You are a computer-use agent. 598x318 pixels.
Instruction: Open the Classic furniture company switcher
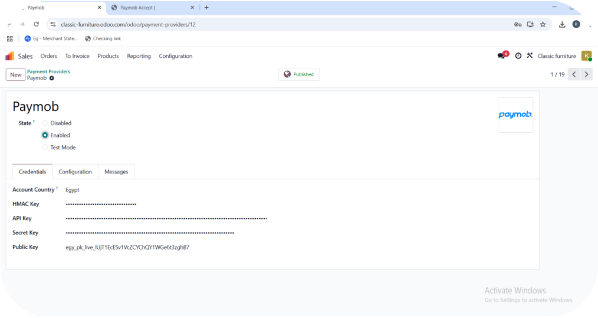556,56
